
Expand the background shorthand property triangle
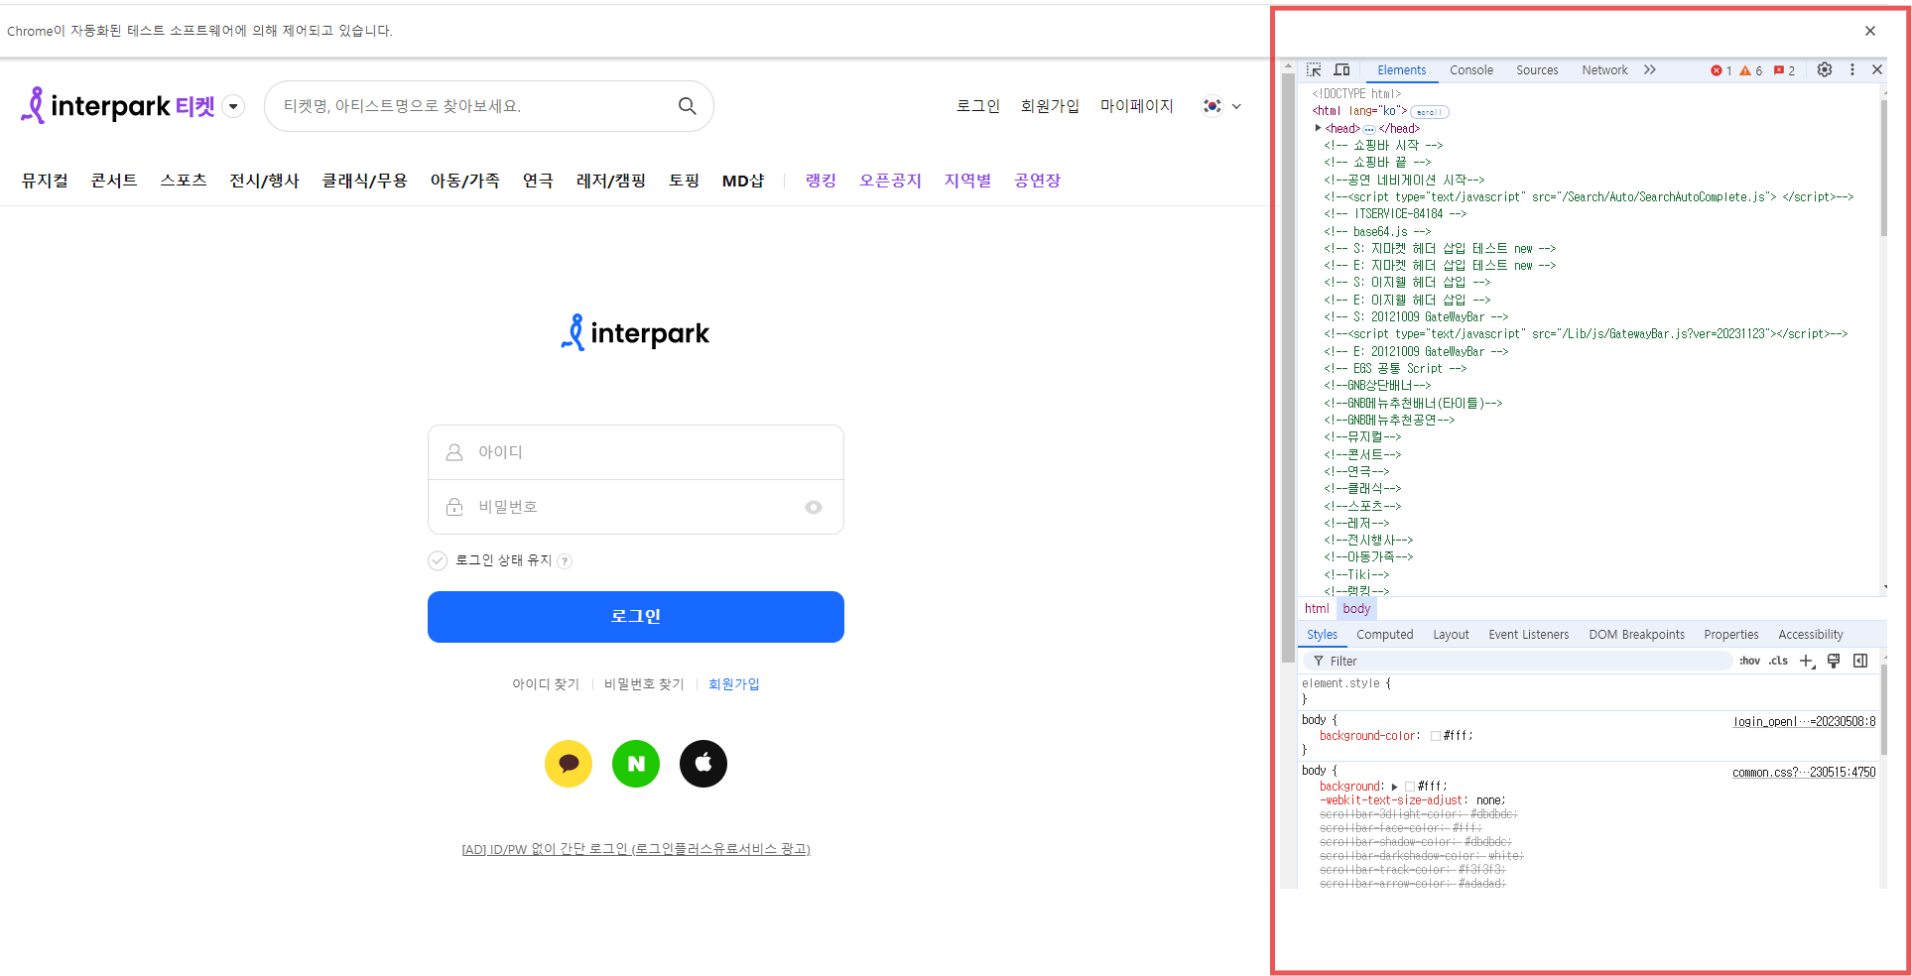pos(1394,787)
